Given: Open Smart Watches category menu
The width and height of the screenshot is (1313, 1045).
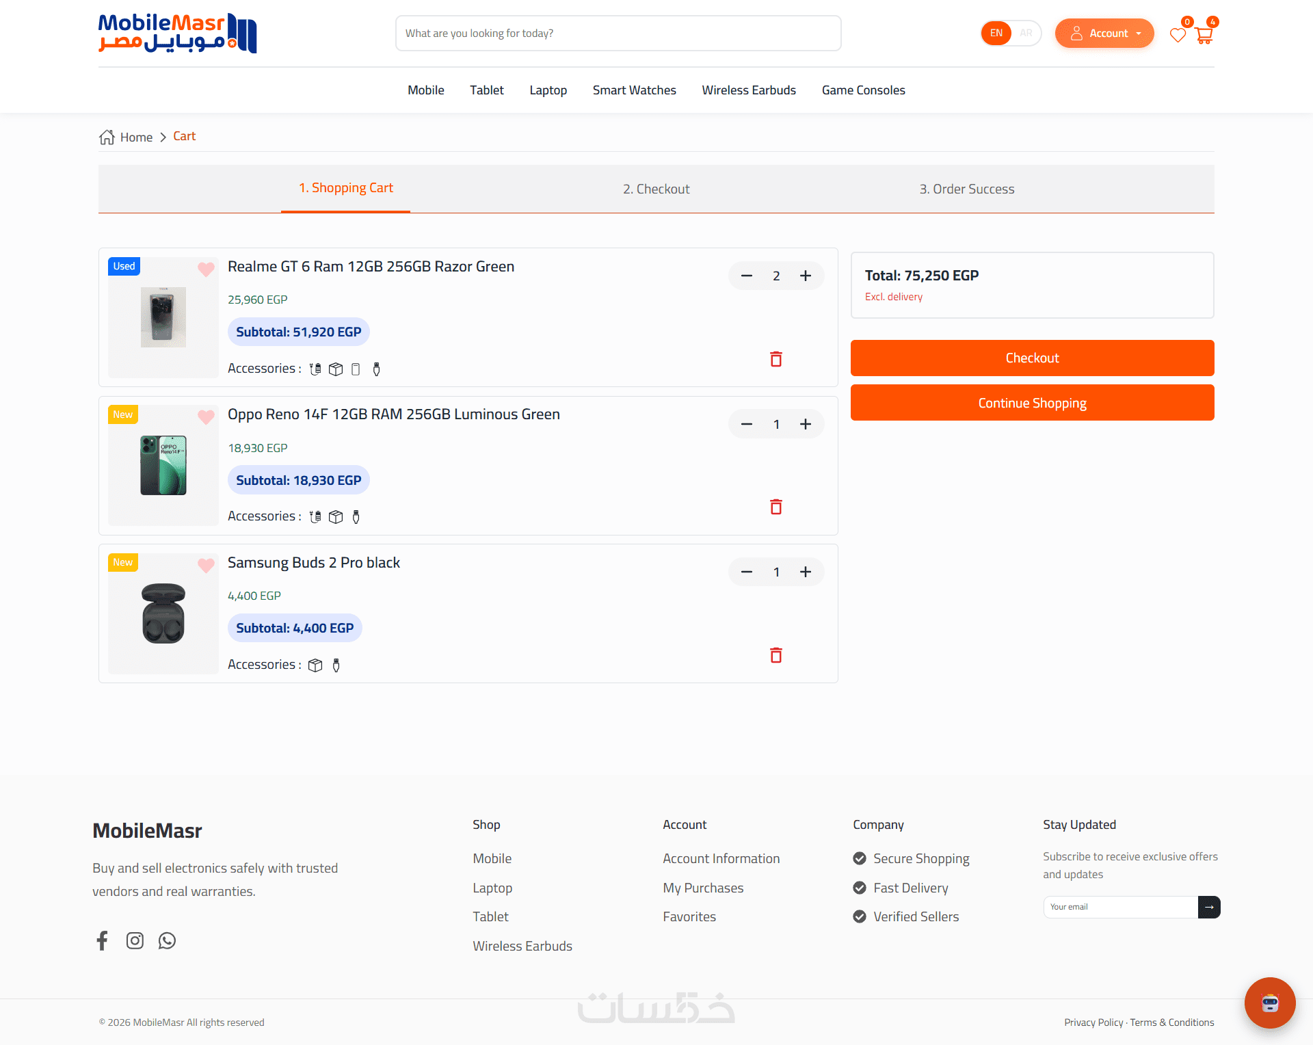Looking at the screenshot, I should coord(634,90).
